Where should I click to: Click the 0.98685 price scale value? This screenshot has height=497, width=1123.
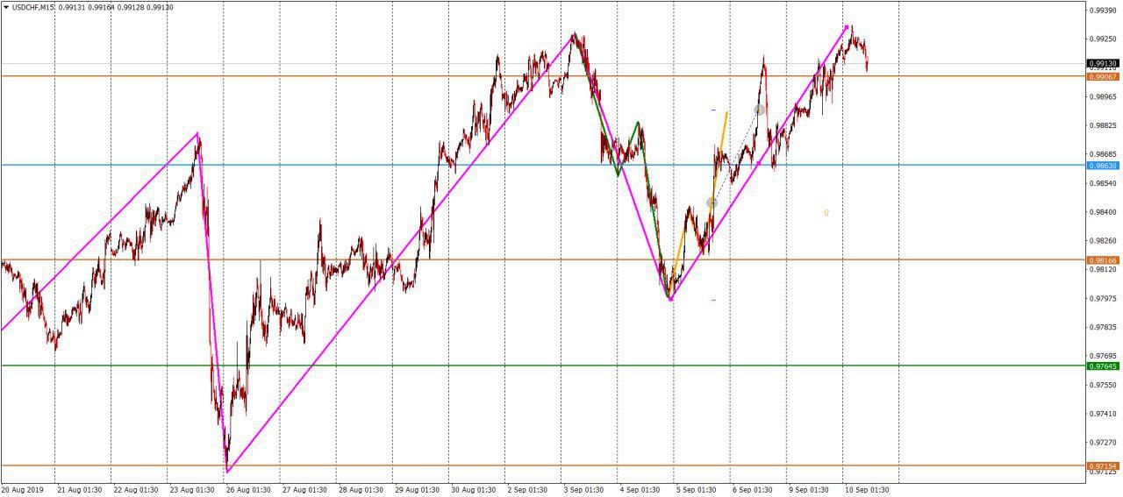coord(1103,154)
